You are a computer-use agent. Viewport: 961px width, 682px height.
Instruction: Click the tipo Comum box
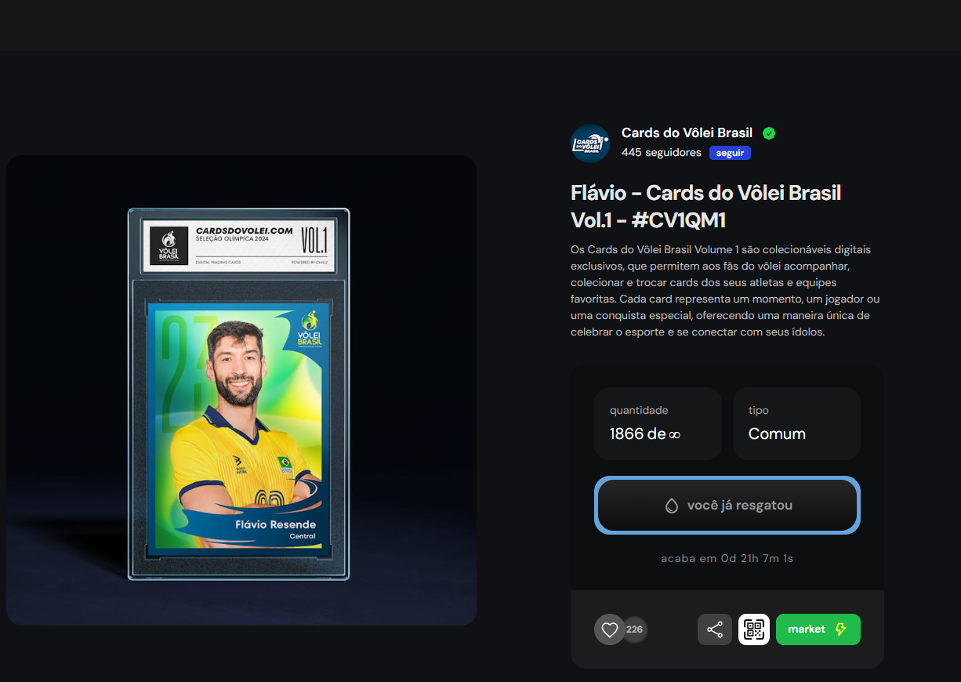796,423
